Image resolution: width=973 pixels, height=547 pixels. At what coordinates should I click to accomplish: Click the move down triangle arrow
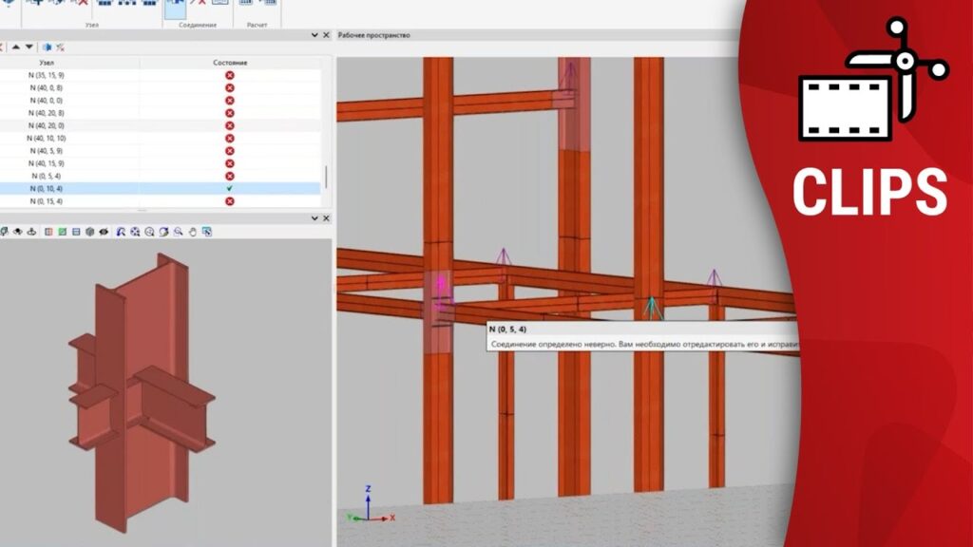29,47
